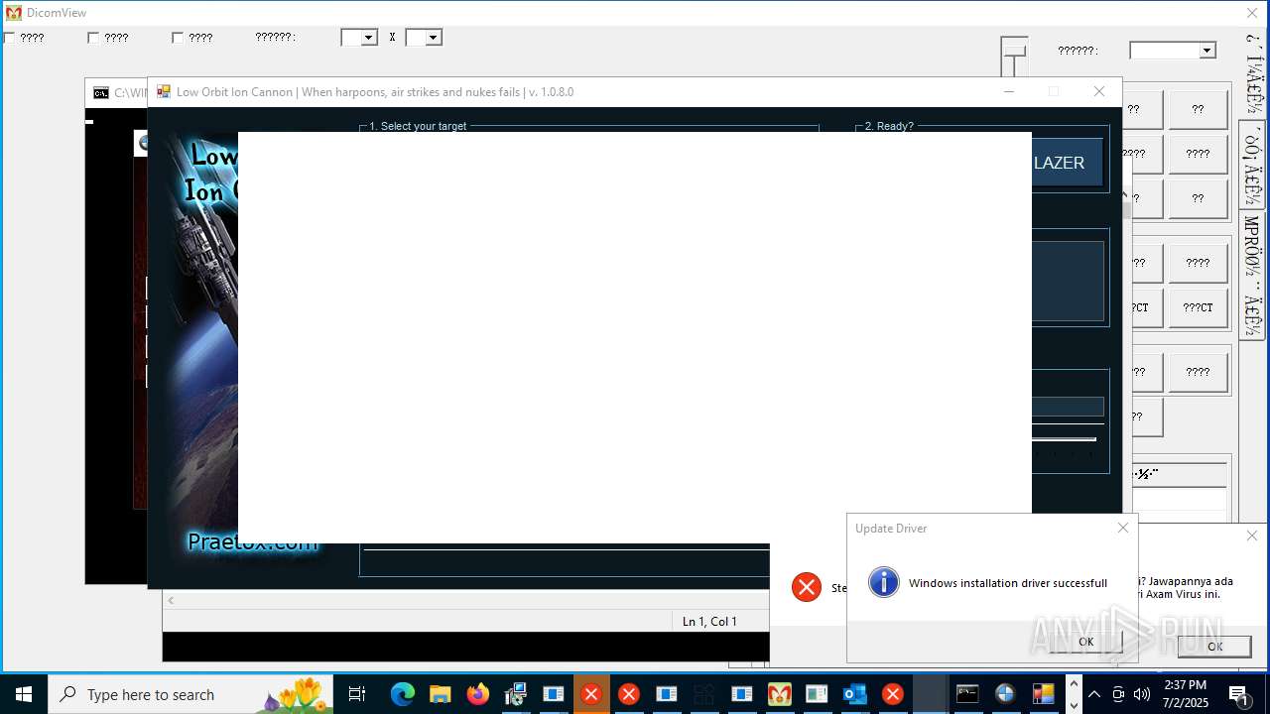Click the Command Prompt window title icon
1270x714 pixels.
click(x=101, y=93)
